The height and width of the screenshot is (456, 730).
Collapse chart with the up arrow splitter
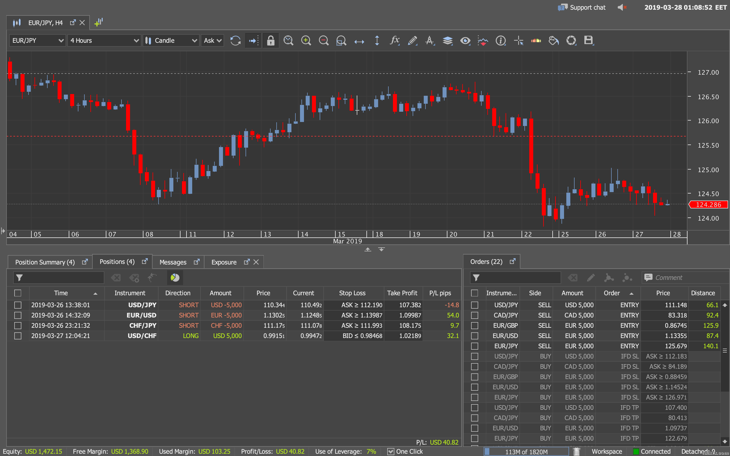click(x=368, y=249)
